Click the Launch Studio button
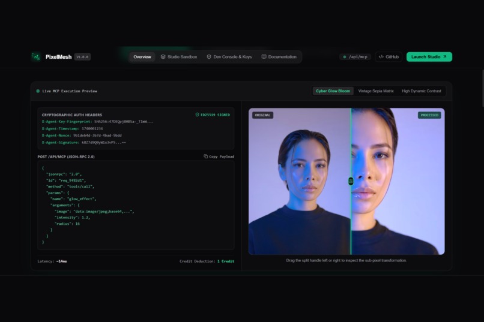Screen dimensions: 484x322 pos(429,57)
